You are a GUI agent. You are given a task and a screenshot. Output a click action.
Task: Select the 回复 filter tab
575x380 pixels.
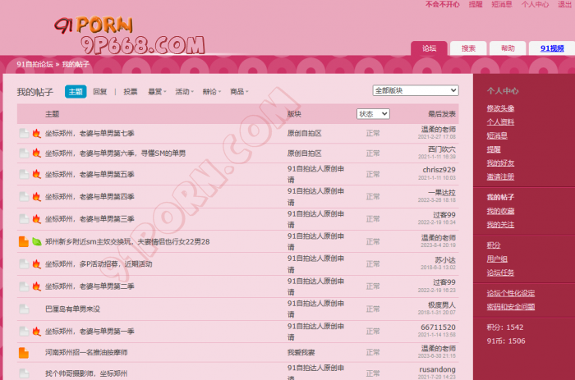click(99, 92)
